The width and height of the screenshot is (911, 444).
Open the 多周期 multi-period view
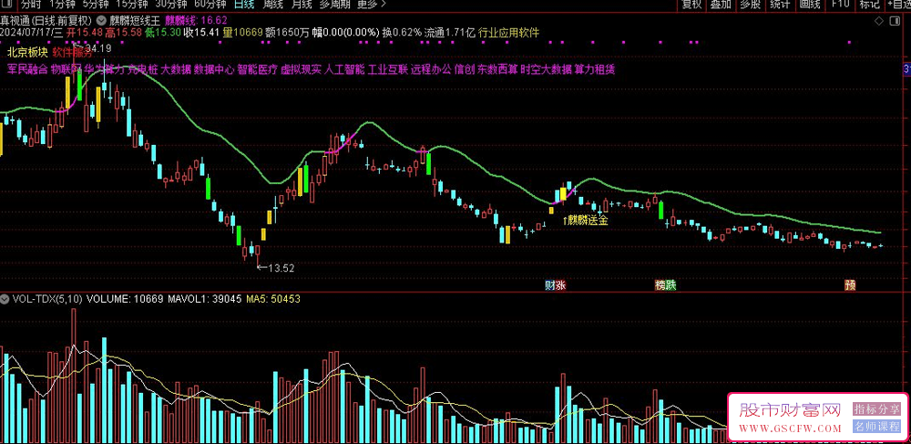click(x=334, y=4)
